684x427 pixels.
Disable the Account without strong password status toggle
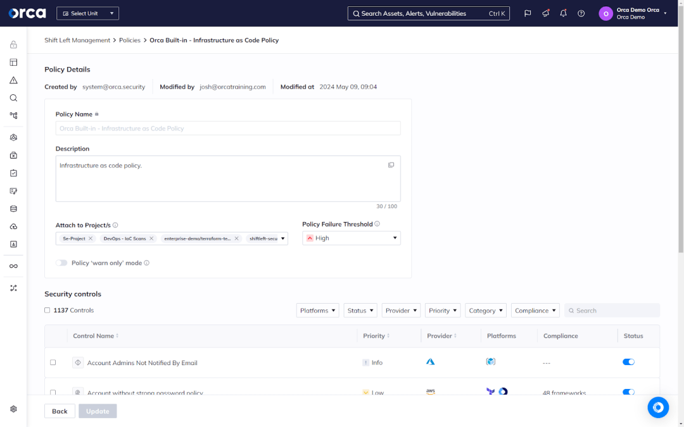coord(628,392)
